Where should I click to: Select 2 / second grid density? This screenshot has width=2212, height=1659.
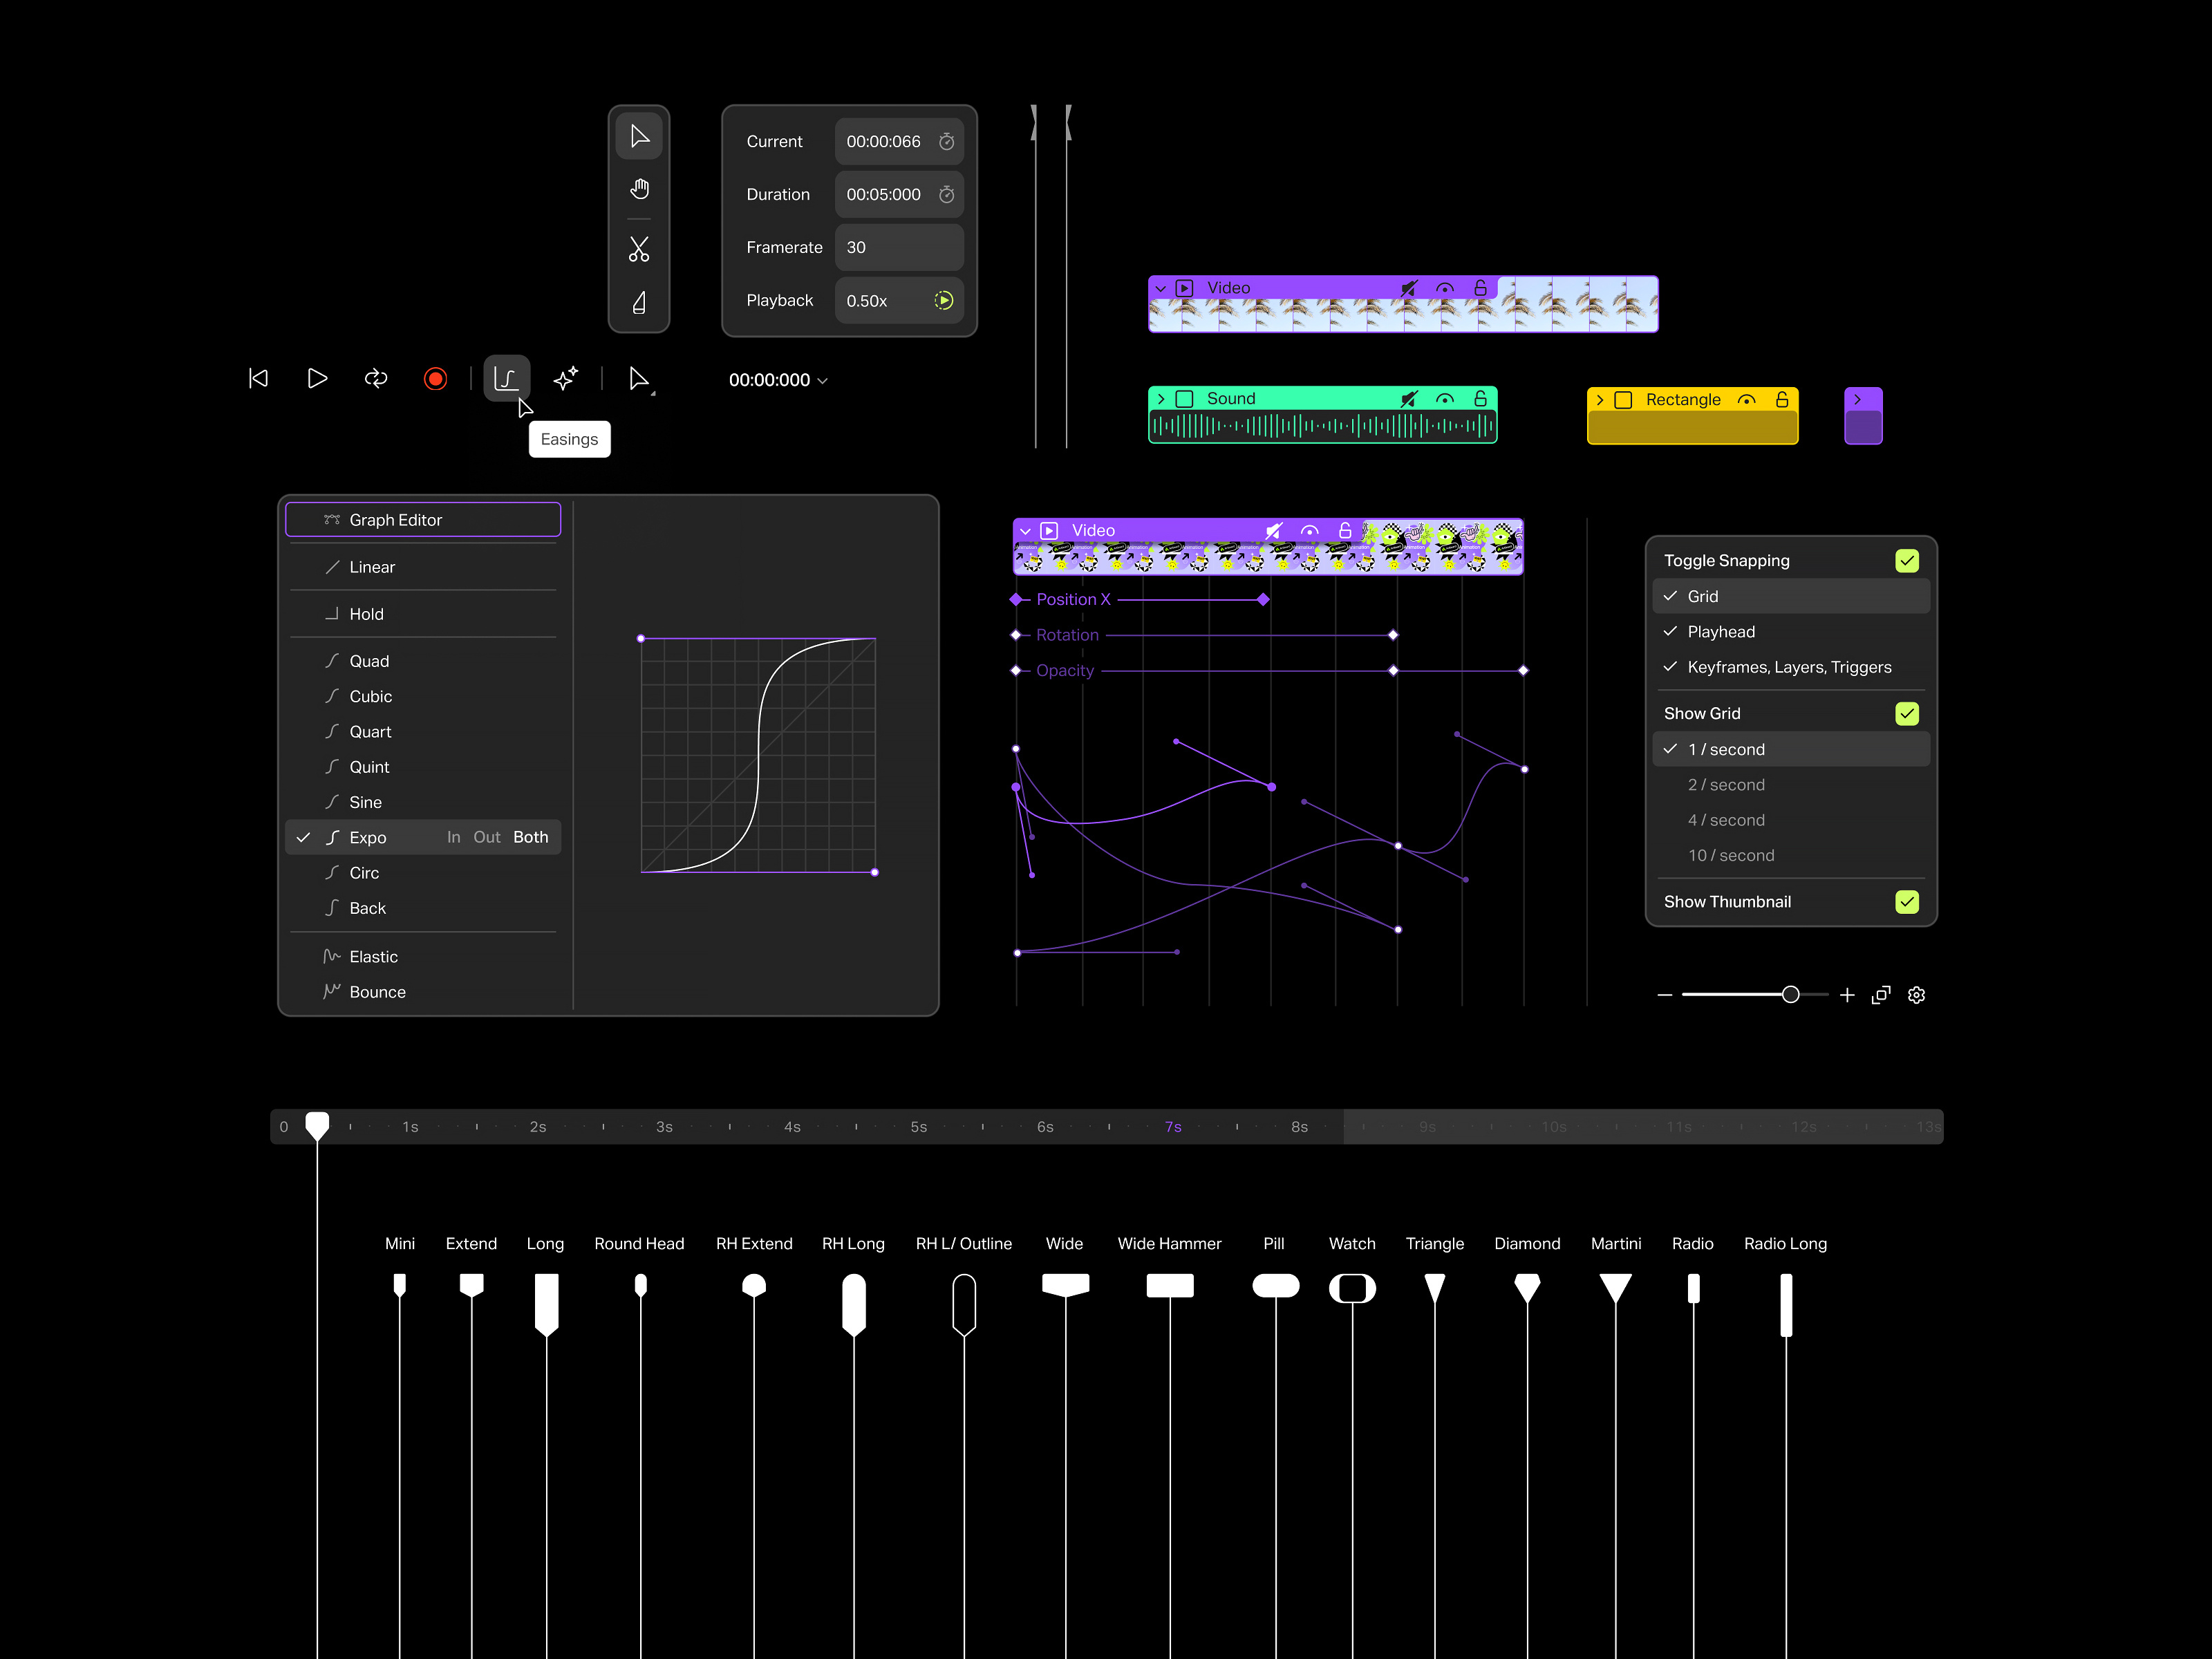(1726, 784)
